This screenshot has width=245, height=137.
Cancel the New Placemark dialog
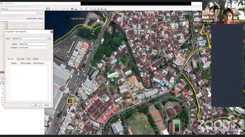point(47,105)
